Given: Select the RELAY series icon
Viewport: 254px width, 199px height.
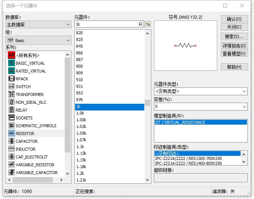Looking at the screenshot, I should (12, 110).
